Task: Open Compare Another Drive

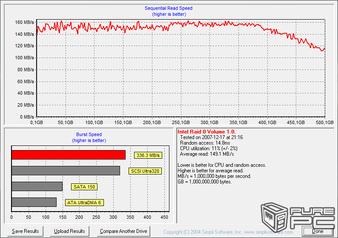Action: coord(123,231)
